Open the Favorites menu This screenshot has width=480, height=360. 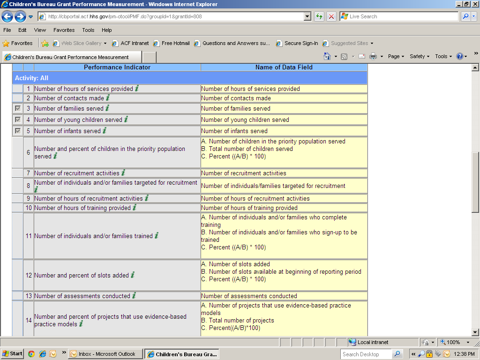tap(64, 30)
